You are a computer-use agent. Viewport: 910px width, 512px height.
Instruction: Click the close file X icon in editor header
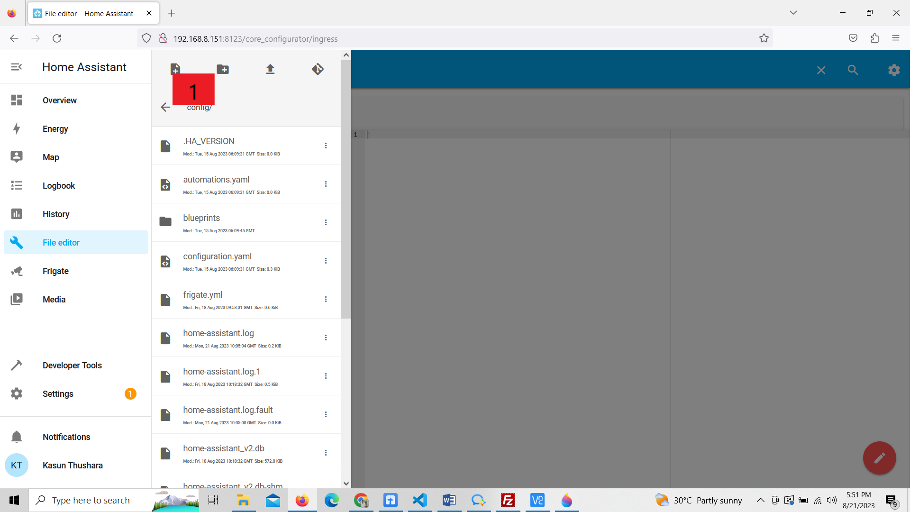(821, 70)
